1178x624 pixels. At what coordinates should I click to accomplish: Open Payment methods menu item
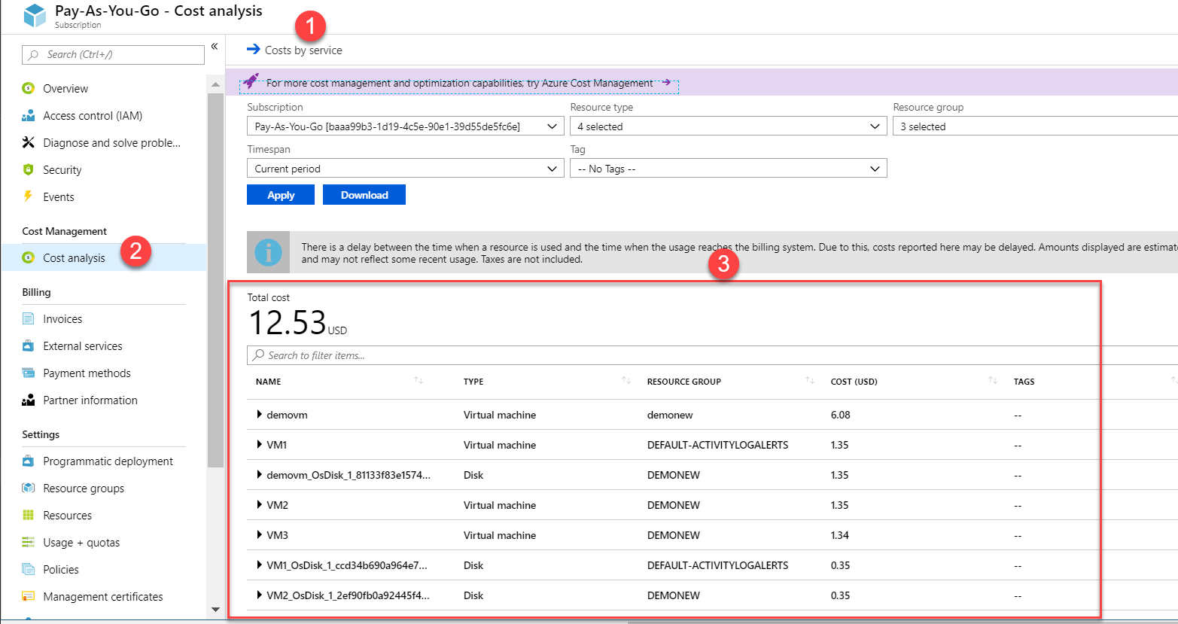pyautogui.click(x=87, y=373)
